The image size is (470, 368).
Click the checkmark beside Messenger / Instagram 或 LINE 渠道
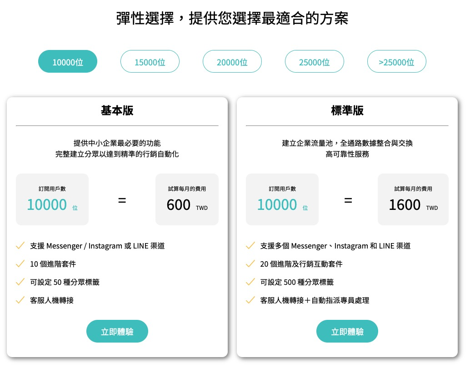[x=20, y=245]
